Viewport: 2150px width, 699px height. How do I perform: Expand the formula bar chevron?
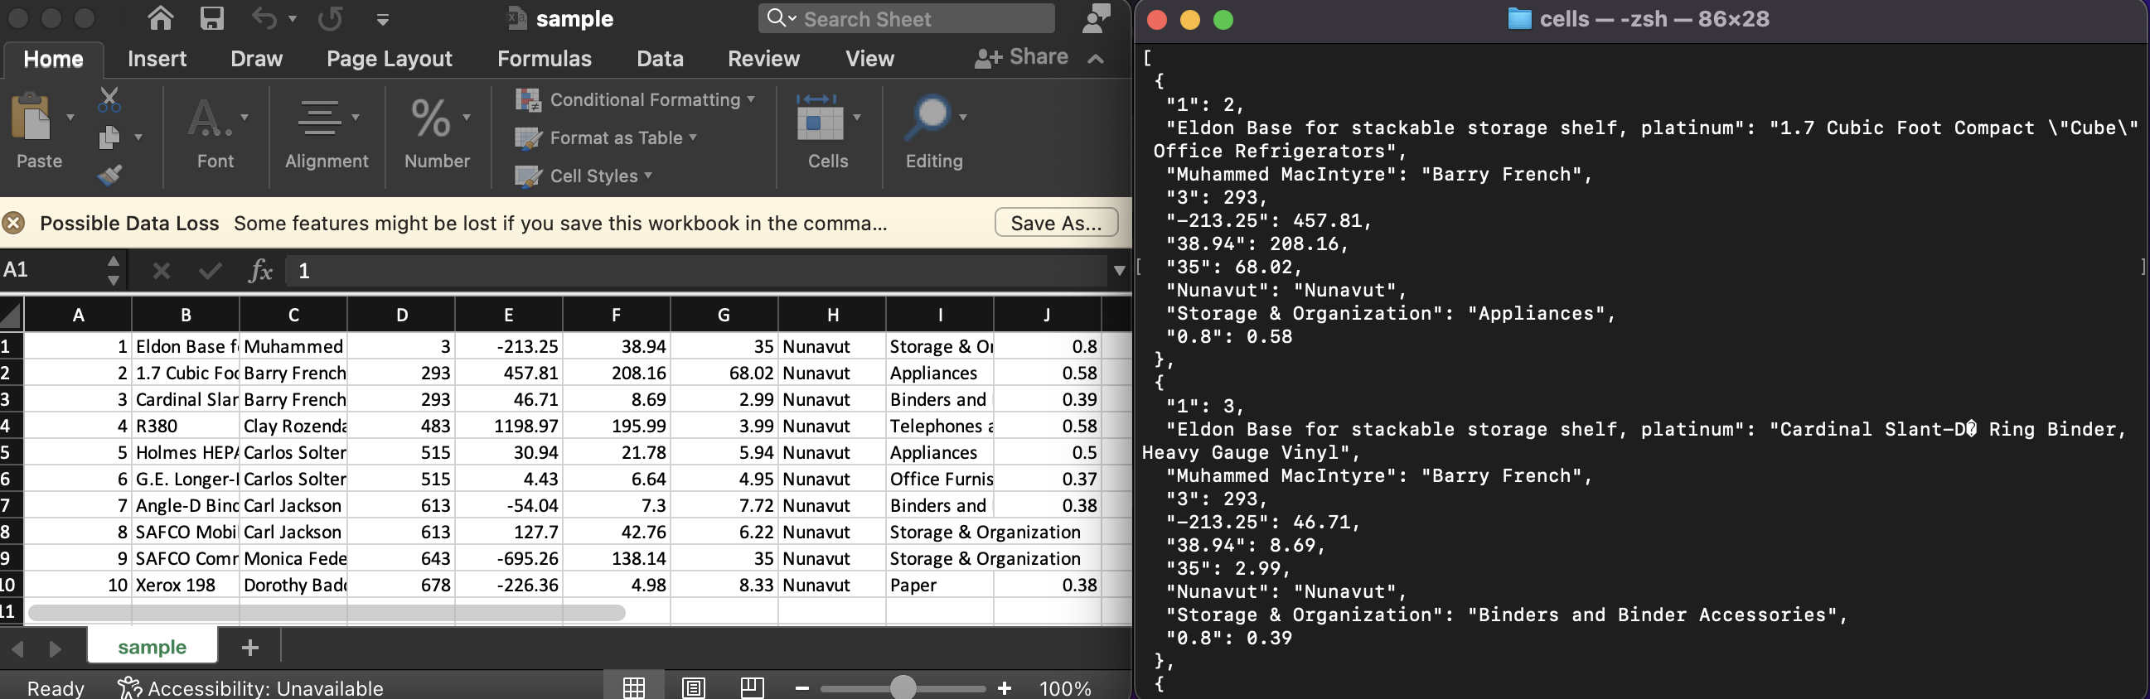pyautogui.click(x=1119, y=270)
